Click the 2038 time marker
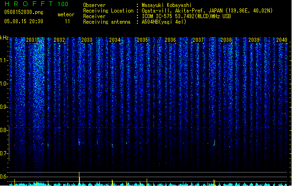Screen dimensions: 292x186 pos(226,40)
